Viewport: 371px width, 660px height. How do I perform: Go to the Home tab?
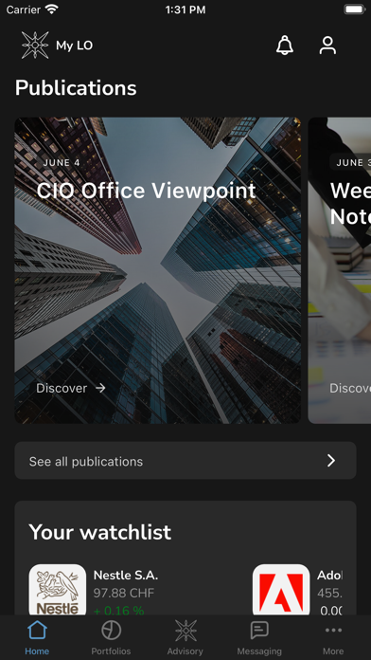point(37,637)
